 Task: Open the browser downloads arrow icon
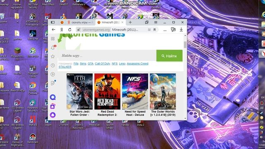[181, 29]
